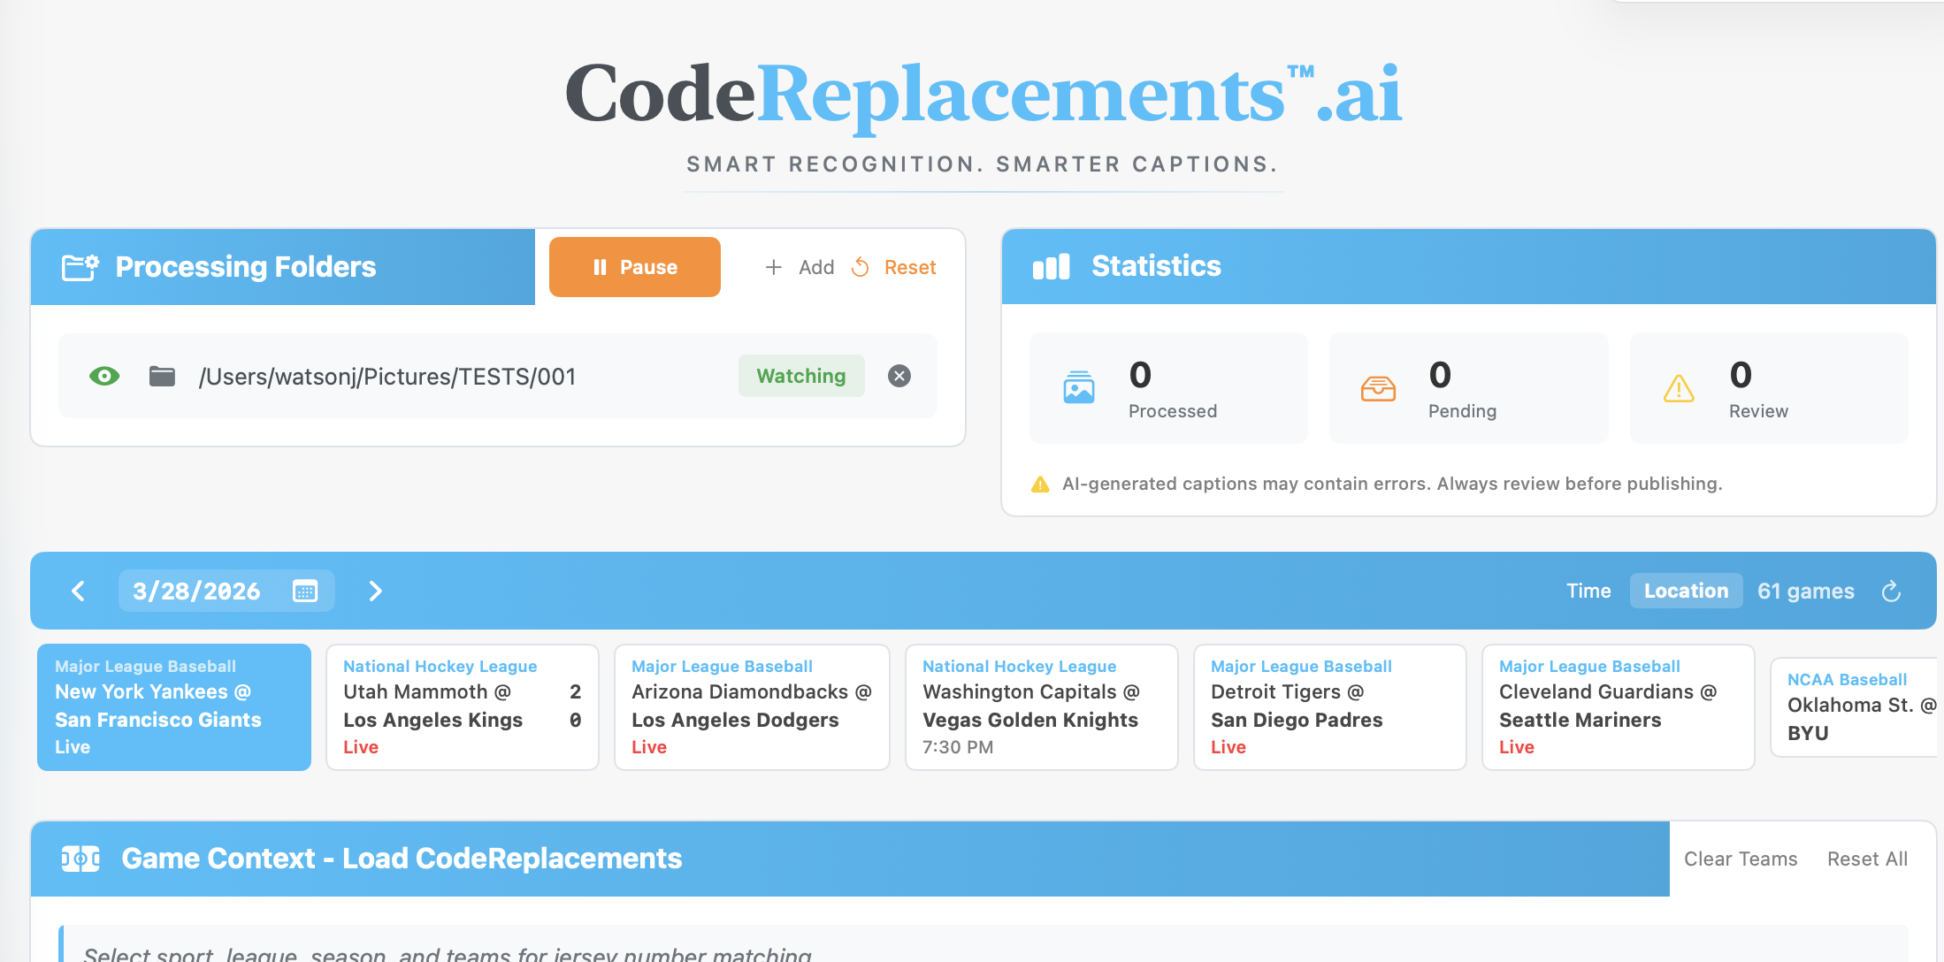The image size is (1944, 962).
Task: Go to previous day with left chevron
Action: 78,591
